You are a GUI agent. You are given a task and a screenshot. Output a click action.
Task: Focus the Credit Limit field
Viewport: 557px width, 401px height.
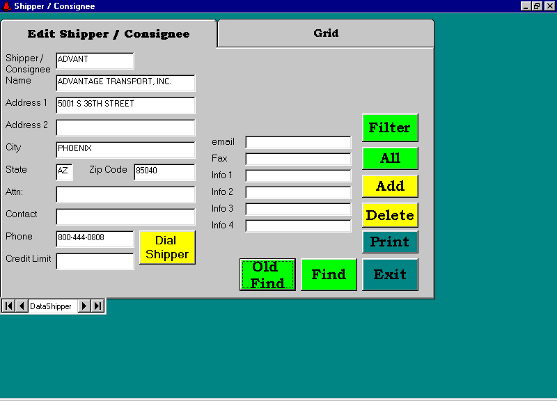[x=95, y=261]
